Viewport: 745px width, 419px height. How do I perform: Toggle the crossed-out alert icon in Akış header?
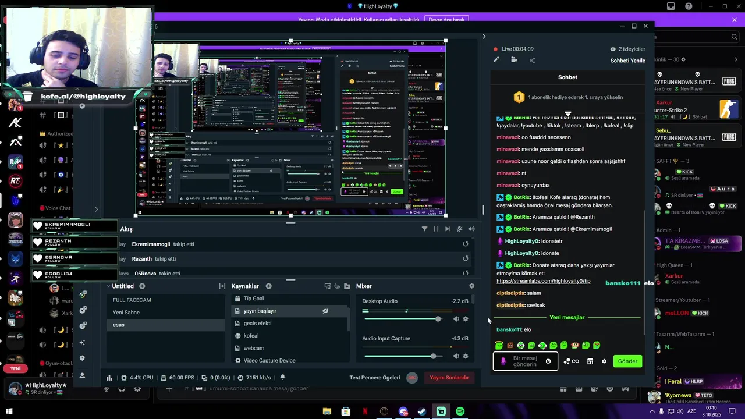[x=459, y=229]
